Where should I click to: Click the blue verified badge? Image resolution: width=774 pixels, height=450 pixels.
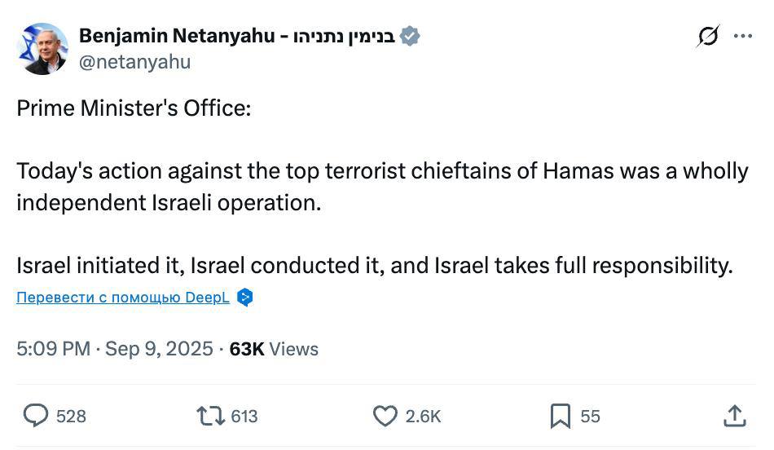pyautogui.click(x=410, y=36)
